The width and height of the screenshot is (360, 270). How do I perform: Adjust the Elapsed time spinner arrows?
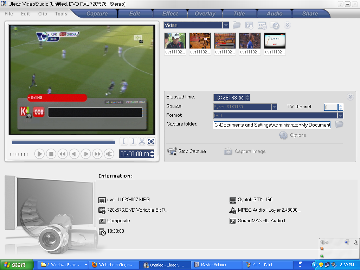pyautogui.click(x=247, y=98)
